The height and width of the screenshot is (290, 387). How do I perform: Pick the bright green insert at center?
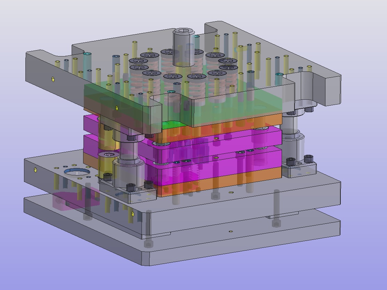tap(173, 124)
